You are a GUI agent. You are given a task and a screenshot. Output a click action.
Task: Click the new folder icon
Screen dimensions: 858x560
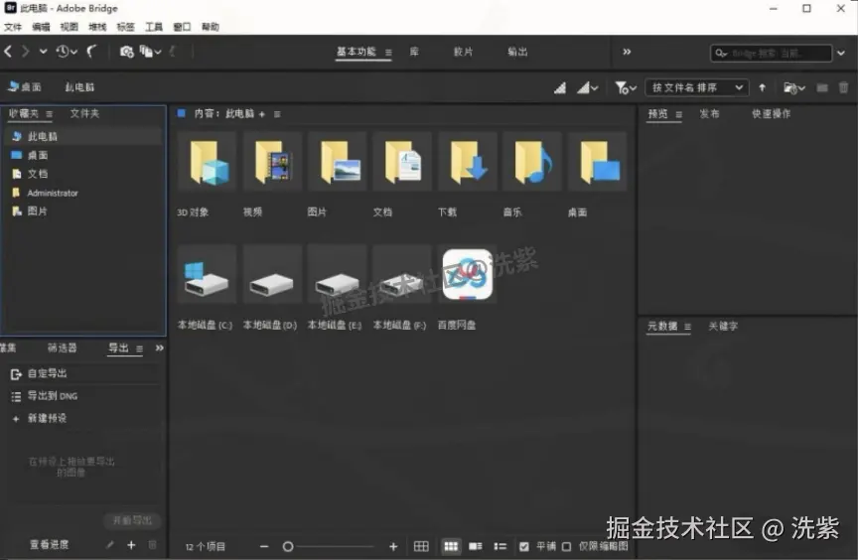822,87
